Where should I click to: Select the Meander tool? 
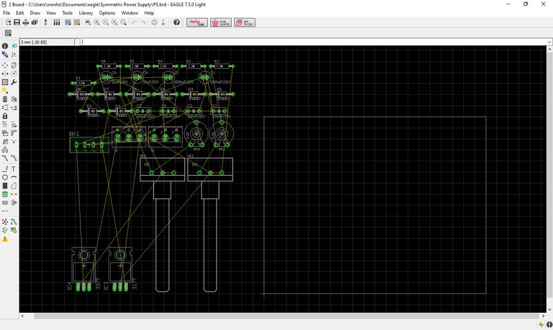coord(5,150)
